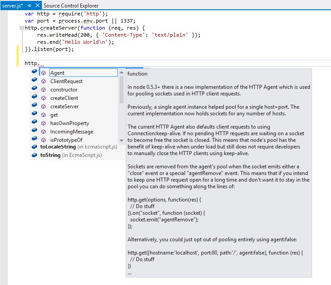331x285 pixels.
Task: Select createClient in the IntelliSense list
Action: (64, 98)
